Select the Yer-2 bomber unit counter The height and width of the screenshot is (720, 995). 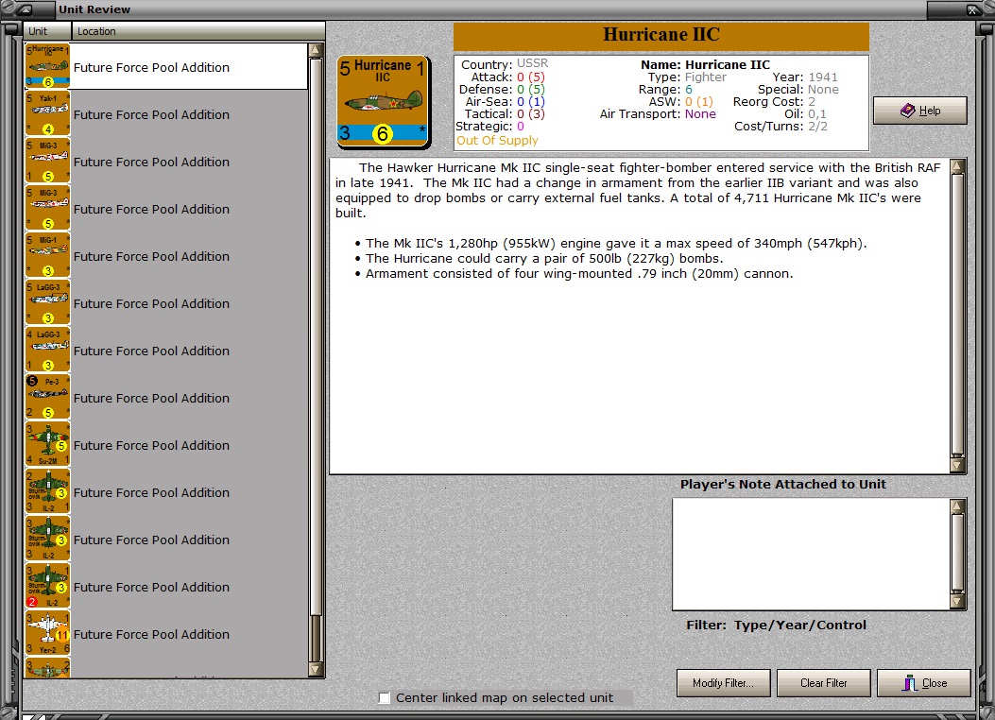47,634
